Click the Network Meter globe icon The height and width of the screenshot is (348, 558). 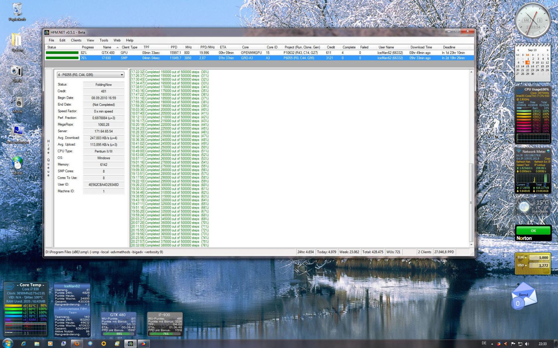[x=548, y=151]
